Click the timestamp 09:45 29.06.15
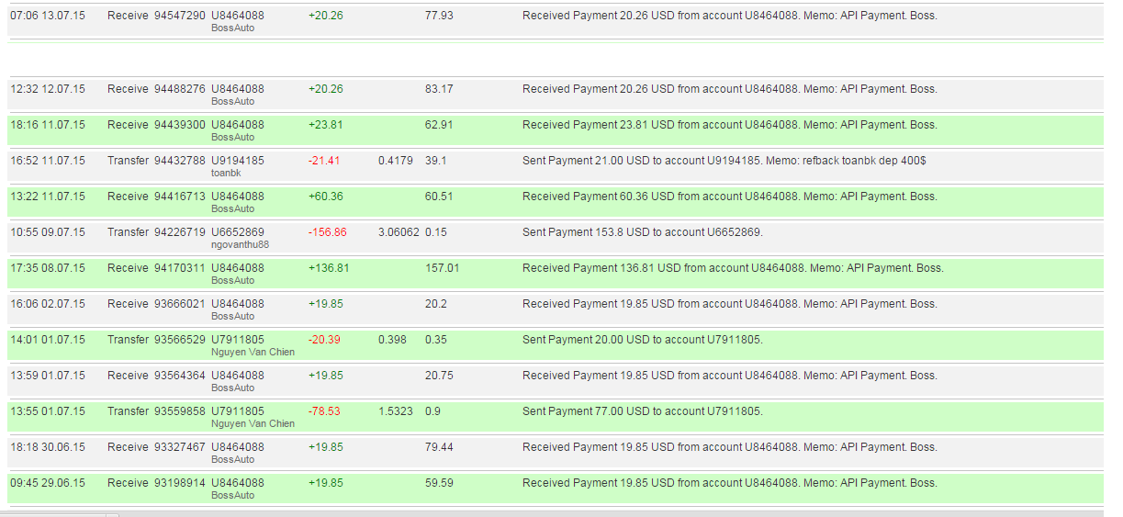Screen dimensions: 1123x517 [48, 483]
